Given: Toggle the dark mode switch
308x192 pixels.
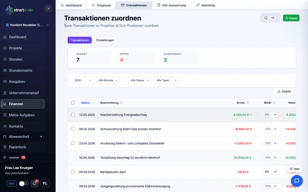Looking at the screenshot, I should pyautogui.click(x=23, y=184).
